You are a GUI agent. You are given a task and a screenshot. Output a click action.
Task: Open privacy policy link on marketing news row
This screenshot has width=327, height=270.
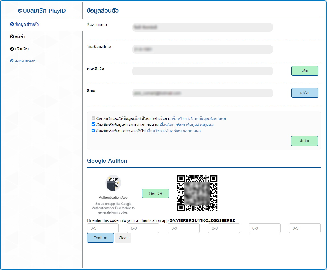[x=186, y=125]
